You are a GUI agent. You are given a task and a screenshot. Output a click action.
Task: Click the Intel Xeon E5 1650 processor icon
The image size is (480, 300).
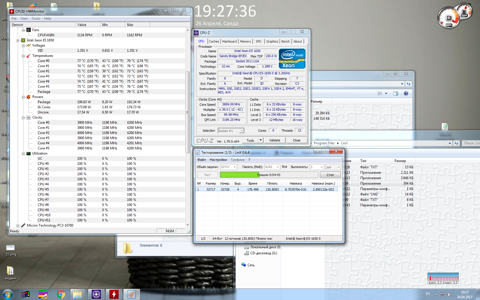tap(23, 40)
